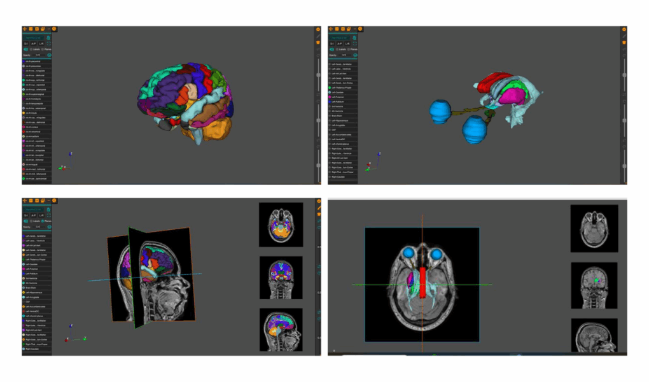
Task: Open the colored axial slice thumbnail in the planes viewer
Action: pyautogui.click(x=281, y=225)
